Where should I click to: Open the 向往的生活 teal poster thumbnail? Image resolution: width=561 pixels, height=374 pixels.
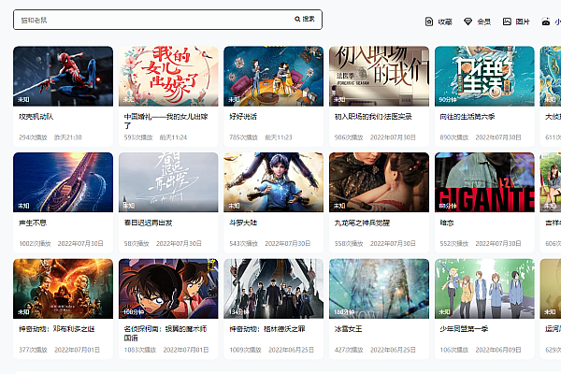(x=484, y=77)
